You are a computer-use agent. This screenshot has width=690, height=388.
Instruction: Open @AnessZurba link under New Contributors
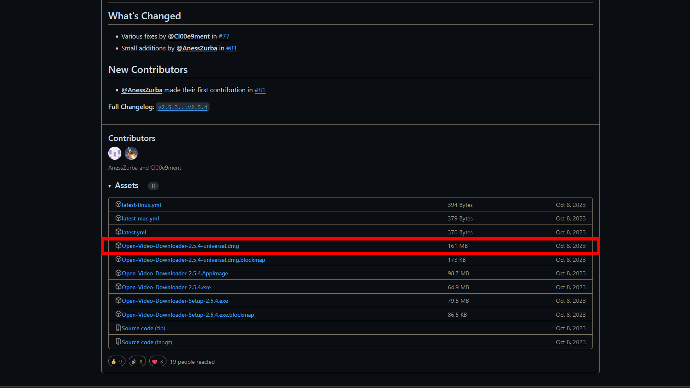[x=142, y=90]
